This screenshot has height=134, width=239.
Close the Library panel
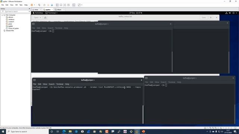pyautogui.click(x=29, y=9)
